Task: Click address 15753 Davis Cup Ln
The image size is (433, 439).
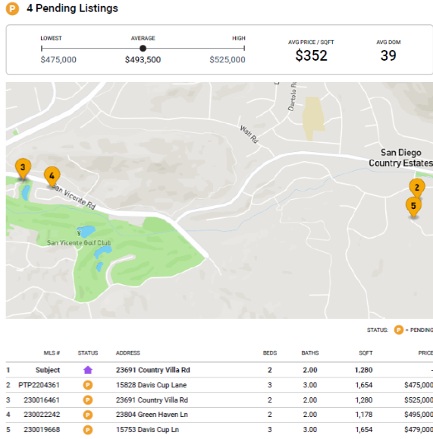Action: click(147, 430)
